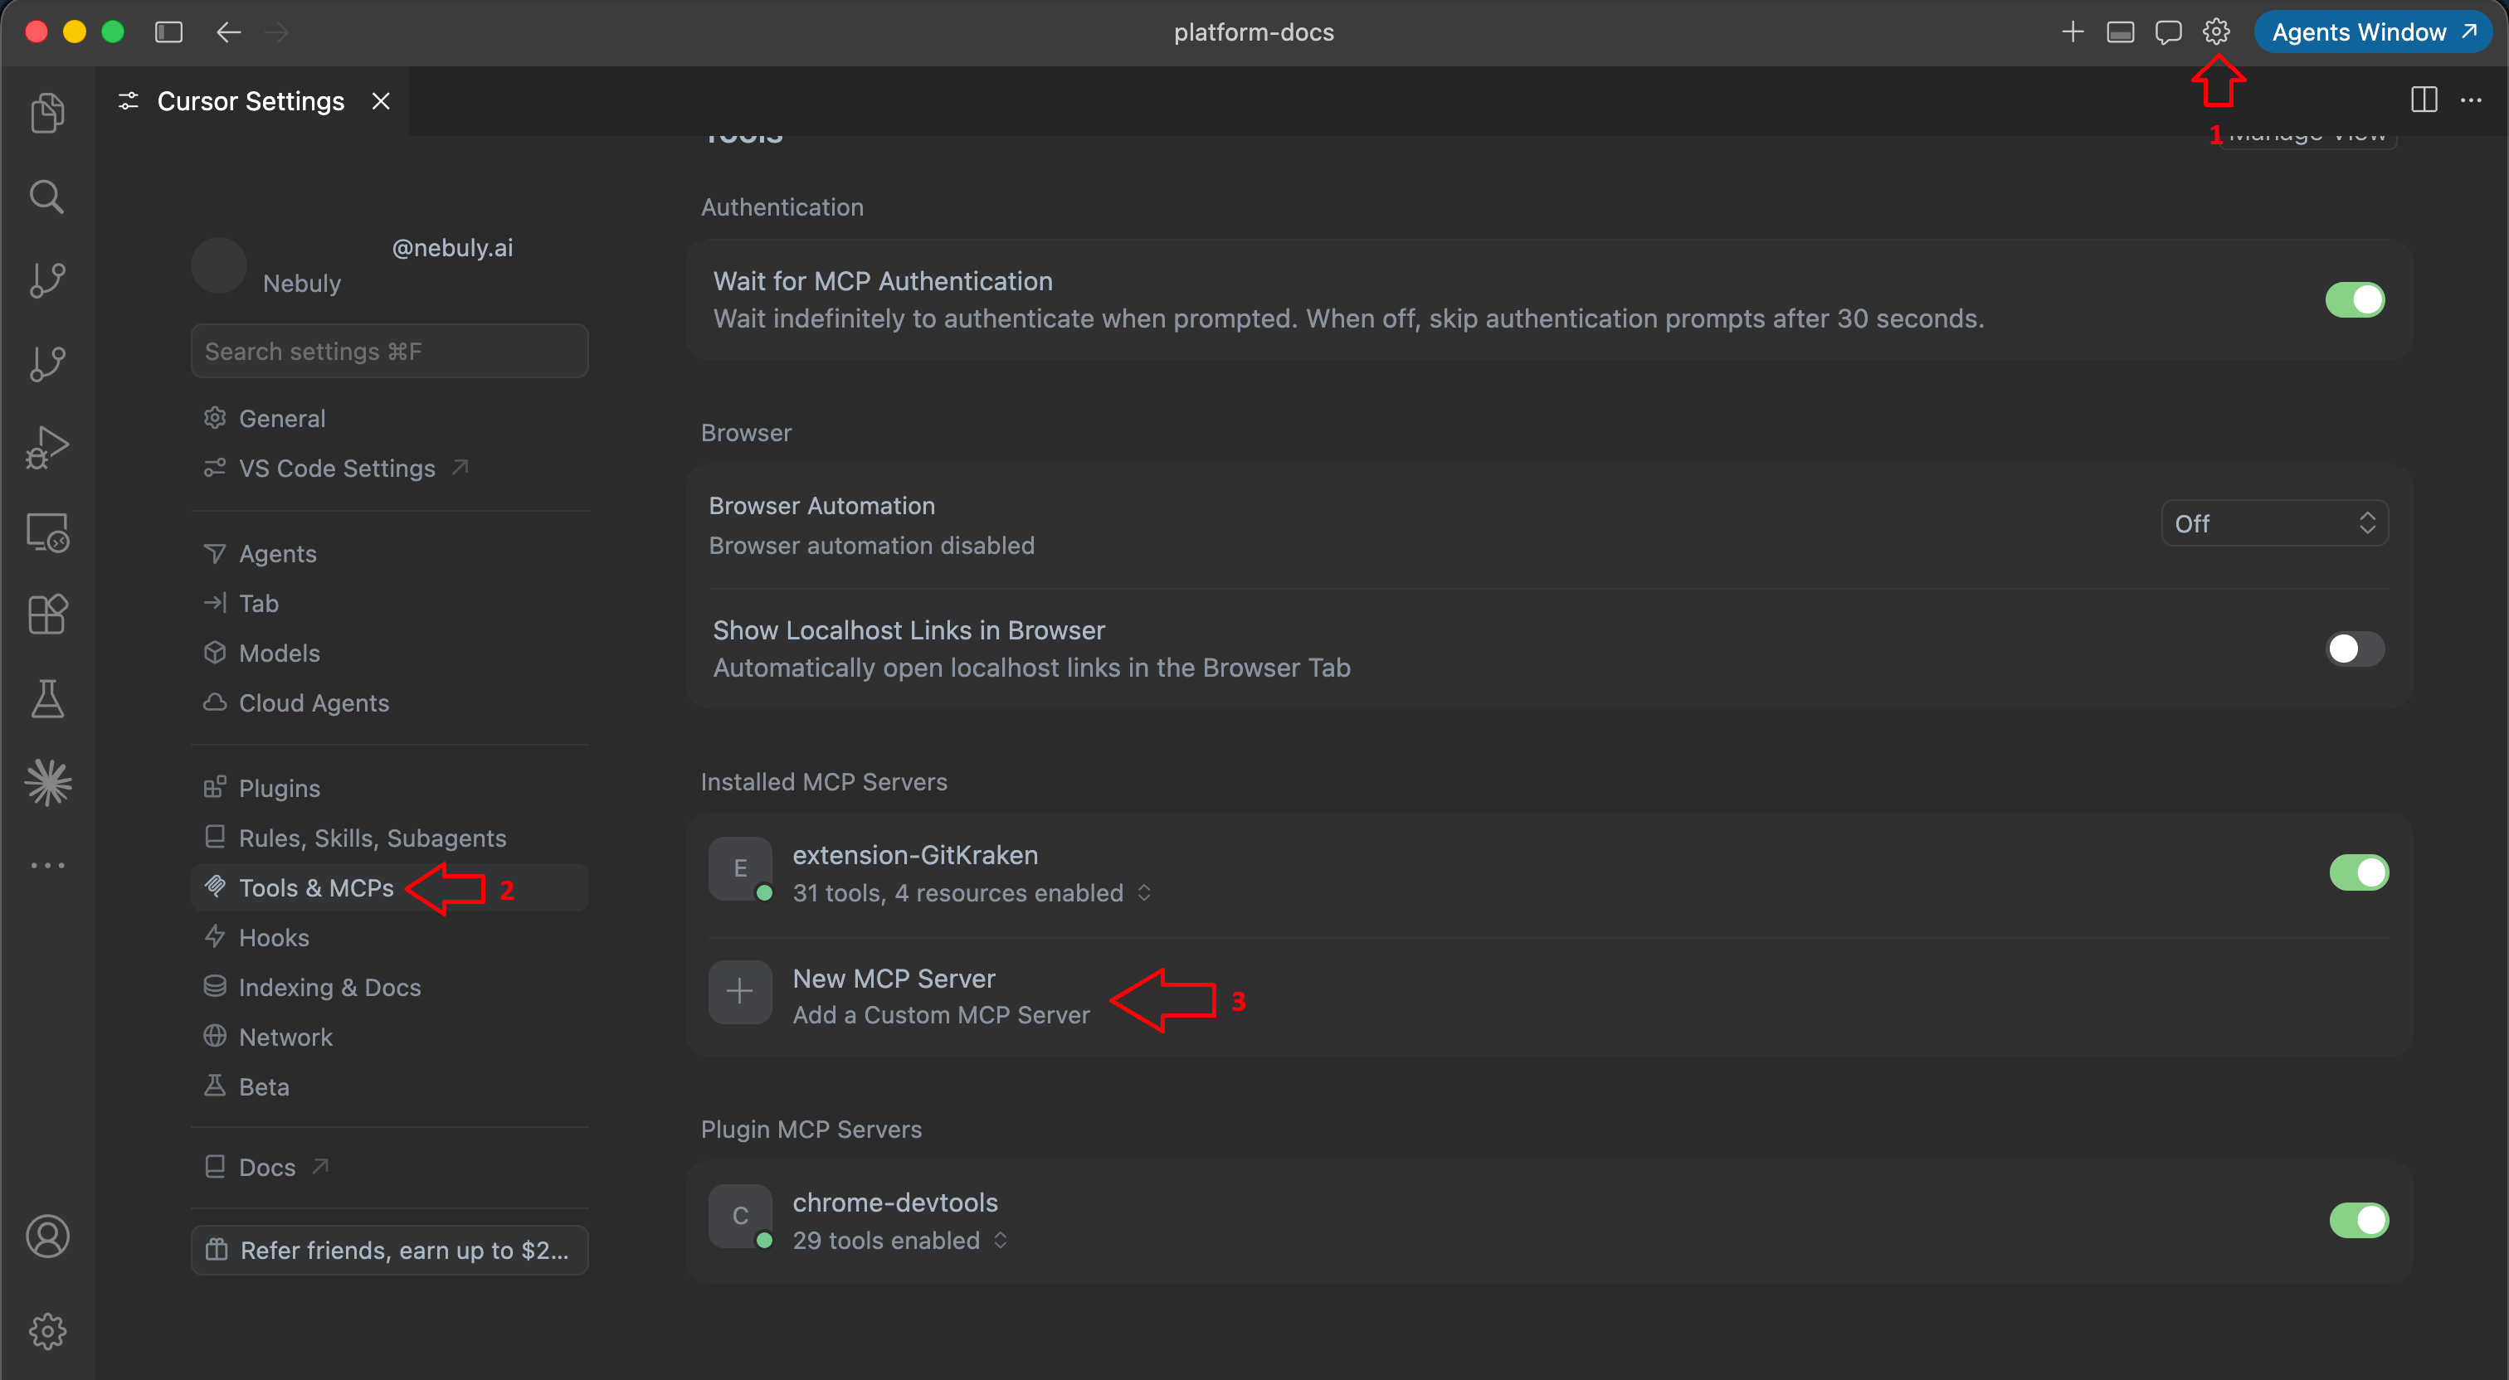This screenshot has width=2509, height=1380.
Task: Select the Models settings section
Action: (390, 654)
